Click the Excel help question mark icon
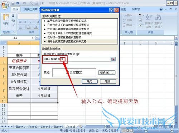 (161, 9)
